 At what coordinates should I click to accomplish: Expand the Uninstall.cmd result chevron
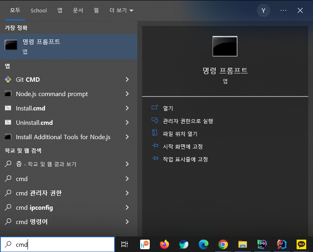pyautogui.click(x=127, y=122)
